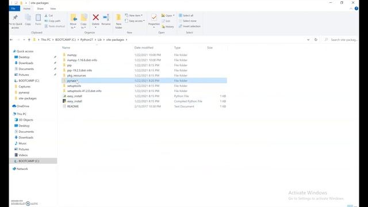Click the Rename icon
This screenshot has width=368, height=207.
(x=106, y=17)
